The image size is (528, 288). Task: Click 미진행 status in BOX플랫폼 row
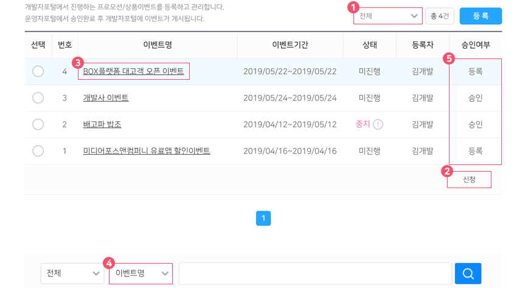coord(370,71)
